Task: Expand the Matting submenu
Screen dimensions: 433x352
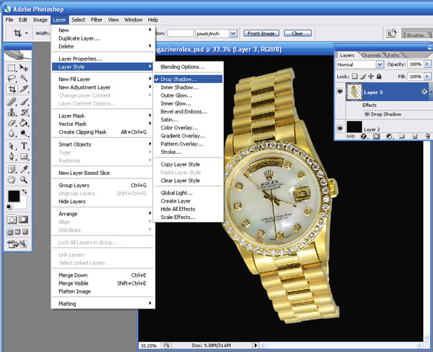Action: point(102,304)
